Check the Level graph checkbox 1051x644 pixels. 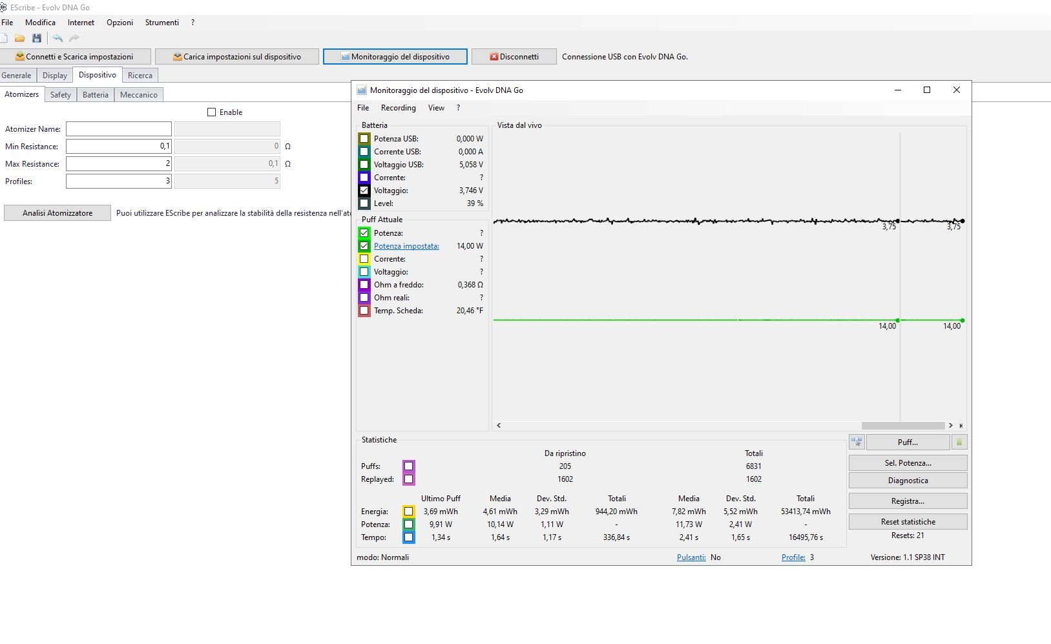pyautogui.click(x=364, y=203)
